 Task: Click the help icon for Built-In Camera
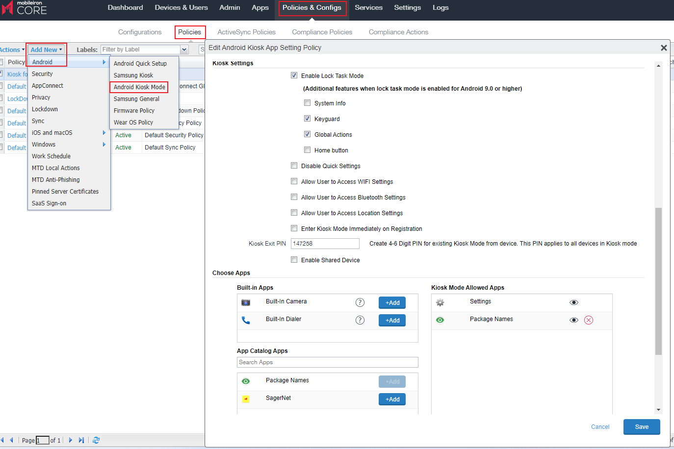(x=360, y=302)
